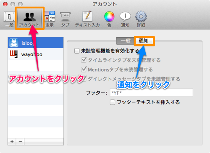Open the 一般 general preferences icon
210x153 pixels.
coord(9,19)
